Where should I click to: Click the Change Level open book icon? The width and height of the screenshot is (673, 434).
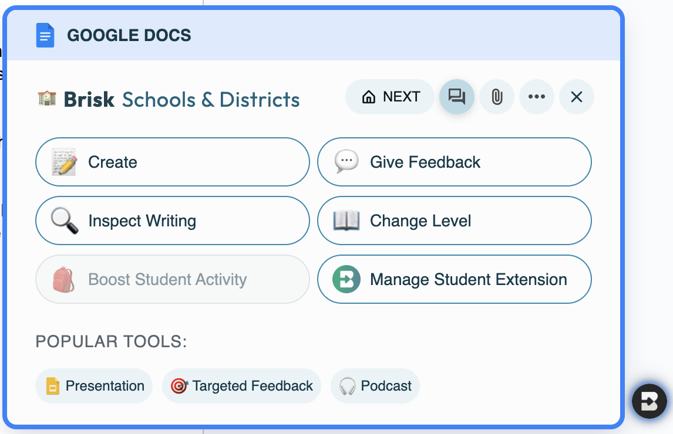[347, 221]
